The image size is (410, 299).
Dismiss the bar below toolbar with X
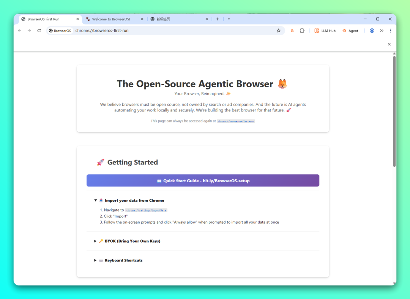point(389,44)
